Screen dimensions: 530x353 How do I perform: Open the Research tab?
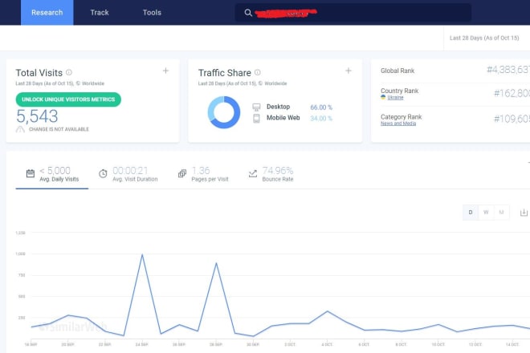pyautogui.click(x=47, y=13)
